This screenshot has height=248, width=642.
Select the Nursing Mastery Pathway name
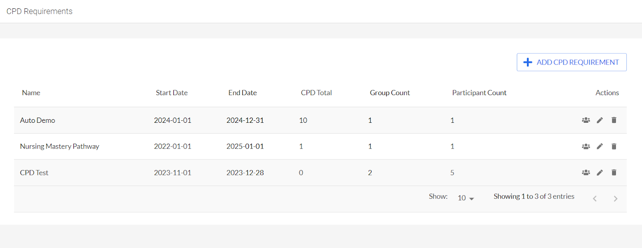(59, 146)
